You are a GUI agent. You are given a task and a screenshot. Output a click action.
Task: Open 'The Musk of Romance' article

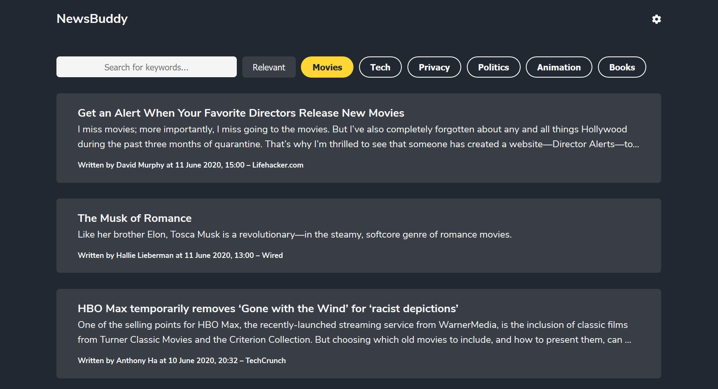135,218
